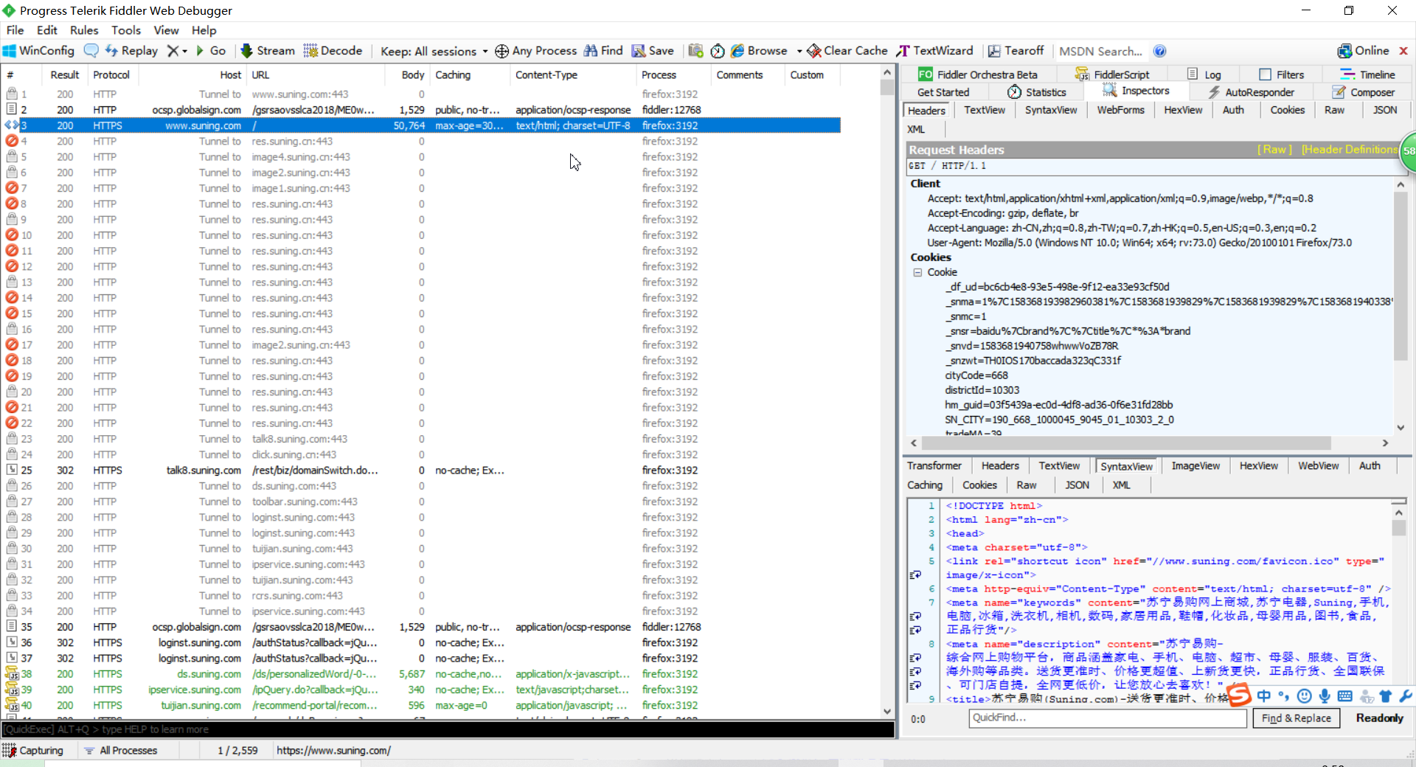The image size is (1416, 767).
Task: Switch to the Timeline tab
Action: pyautogui.click(x=1368, y=74)
